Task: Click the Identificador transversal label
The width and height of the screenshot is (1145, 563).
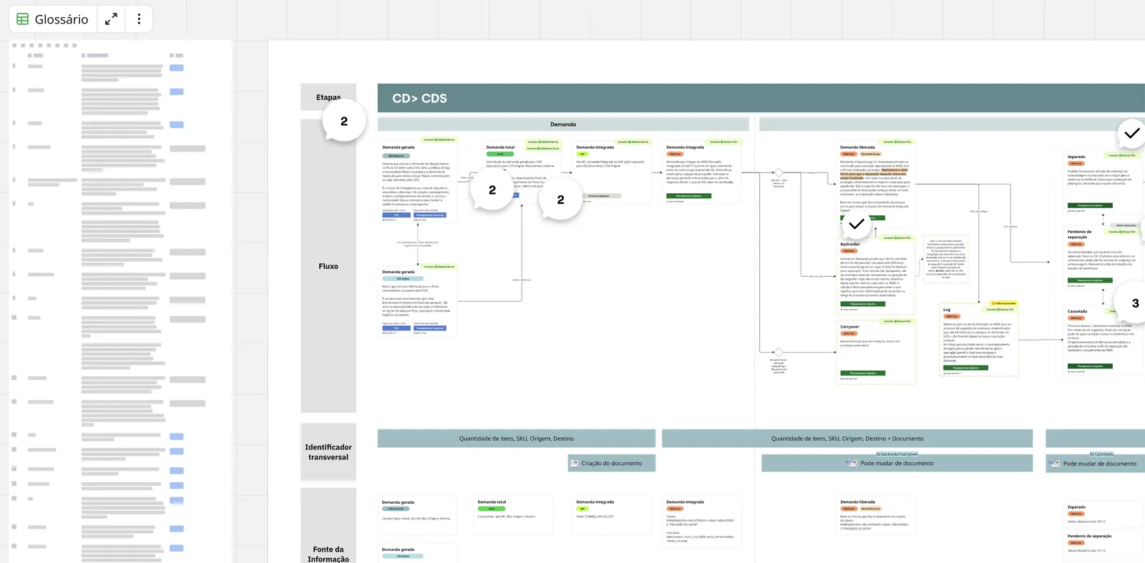Action: (x=328, y=452)
